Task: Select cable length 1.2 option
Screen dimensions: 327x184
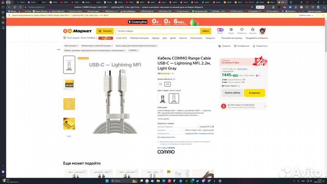Action: [x=160, y=84]
